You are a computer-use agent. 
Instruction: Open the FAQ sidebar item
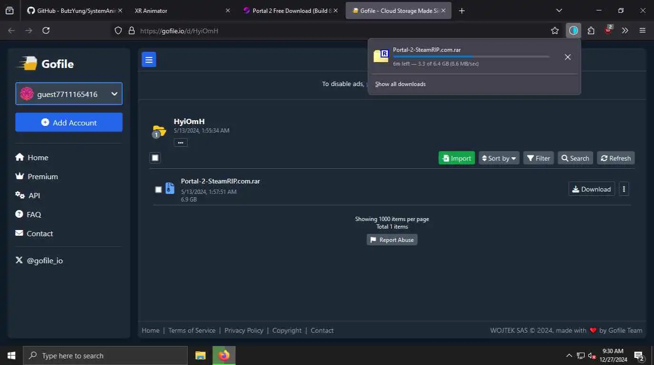(28, 214)
